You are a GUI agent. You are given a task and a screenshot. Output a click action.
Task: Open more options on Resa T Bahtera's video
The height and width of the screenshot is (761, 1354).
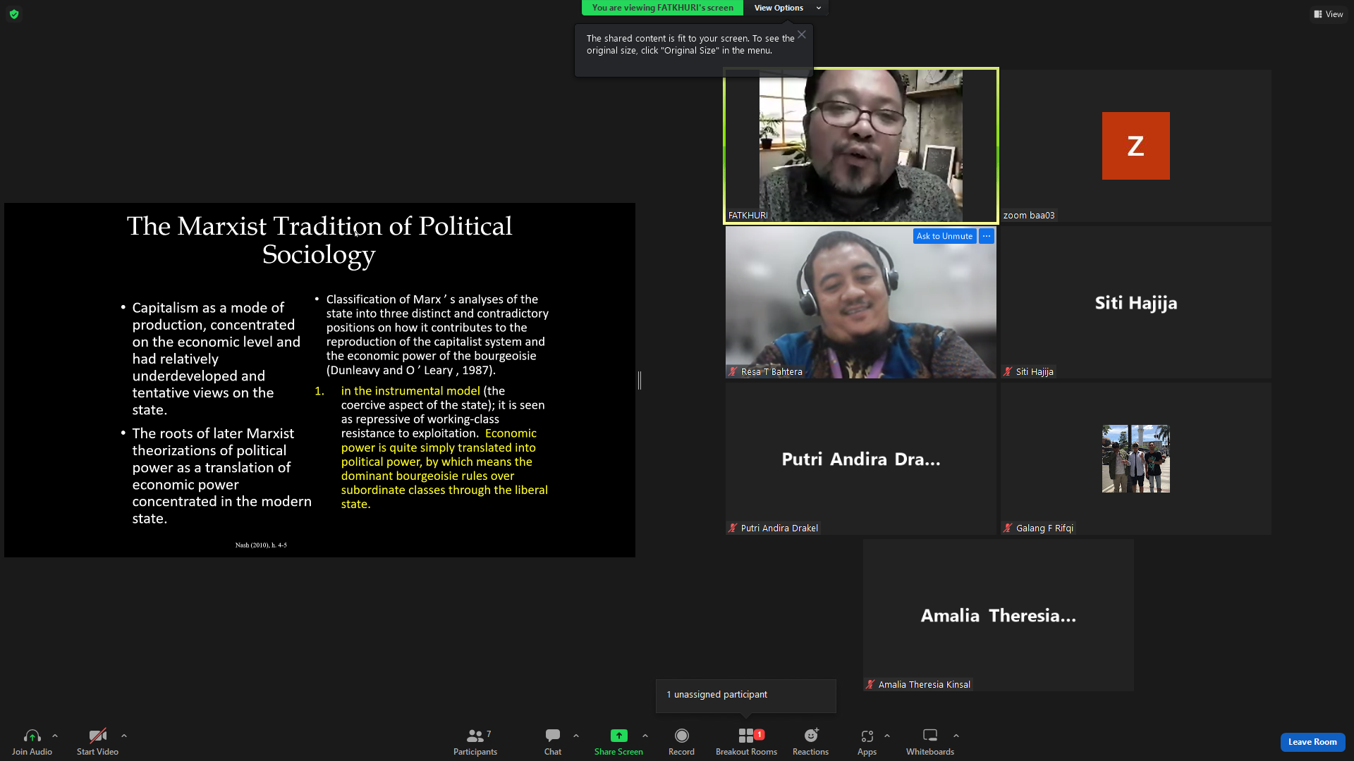point(987,236)
